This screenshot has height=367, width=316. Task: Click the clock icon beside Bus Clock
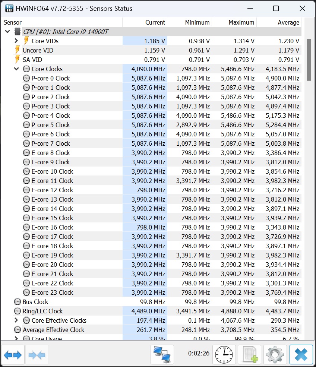point(18,302)
